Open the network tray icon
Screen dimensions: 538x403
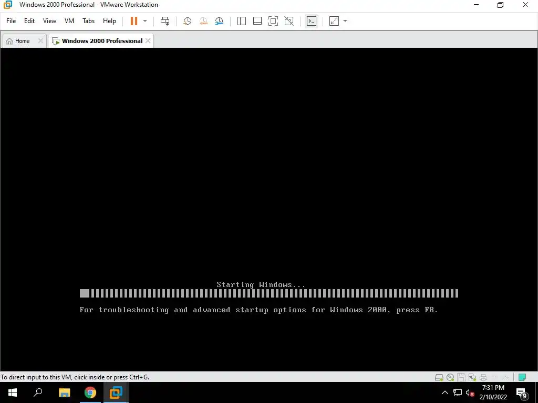458,393
